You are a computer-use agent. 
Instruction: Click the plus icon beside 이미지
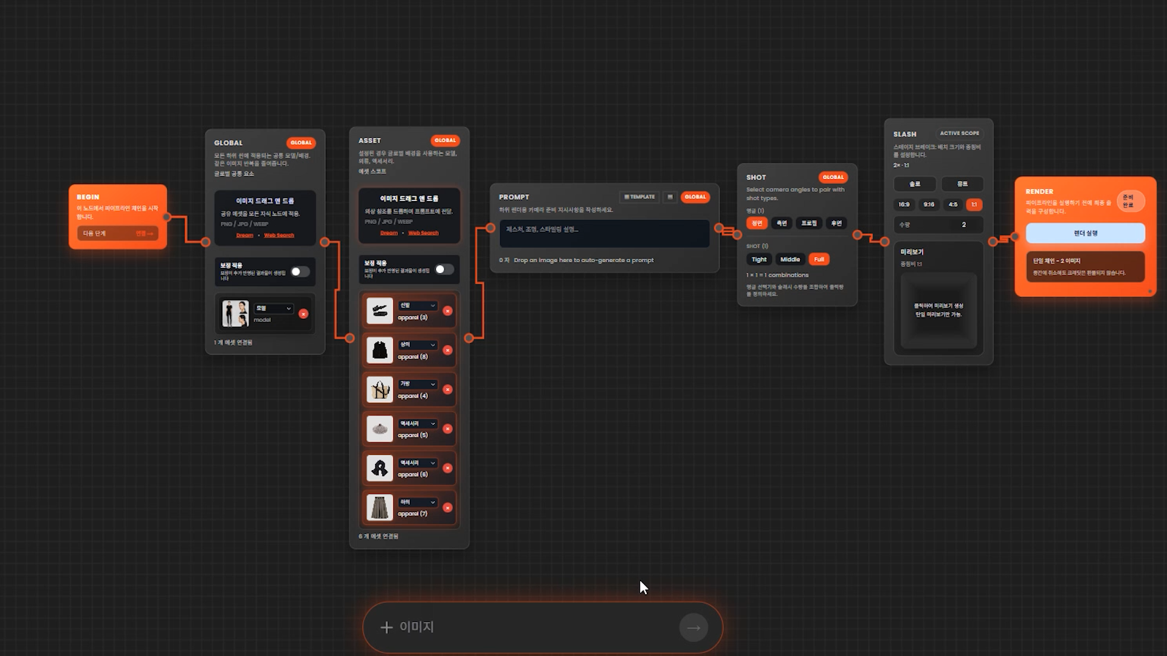coord(387,627)
